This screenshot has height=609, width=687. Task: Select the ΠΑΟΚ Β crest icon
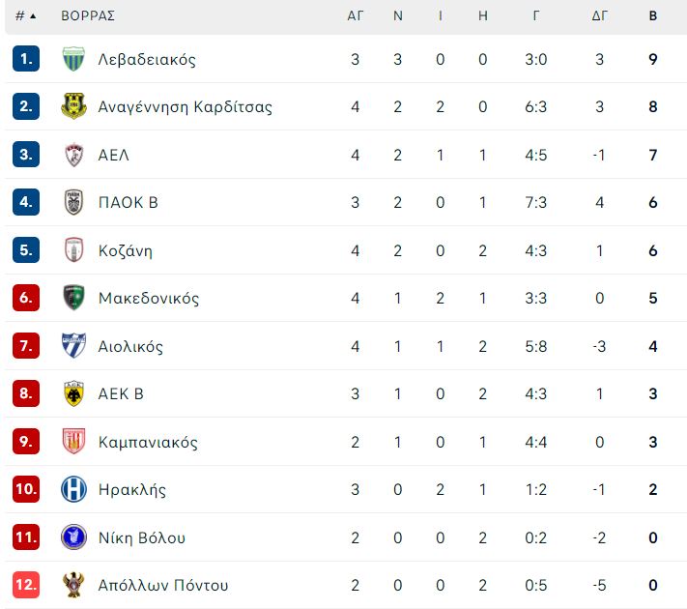73,202
